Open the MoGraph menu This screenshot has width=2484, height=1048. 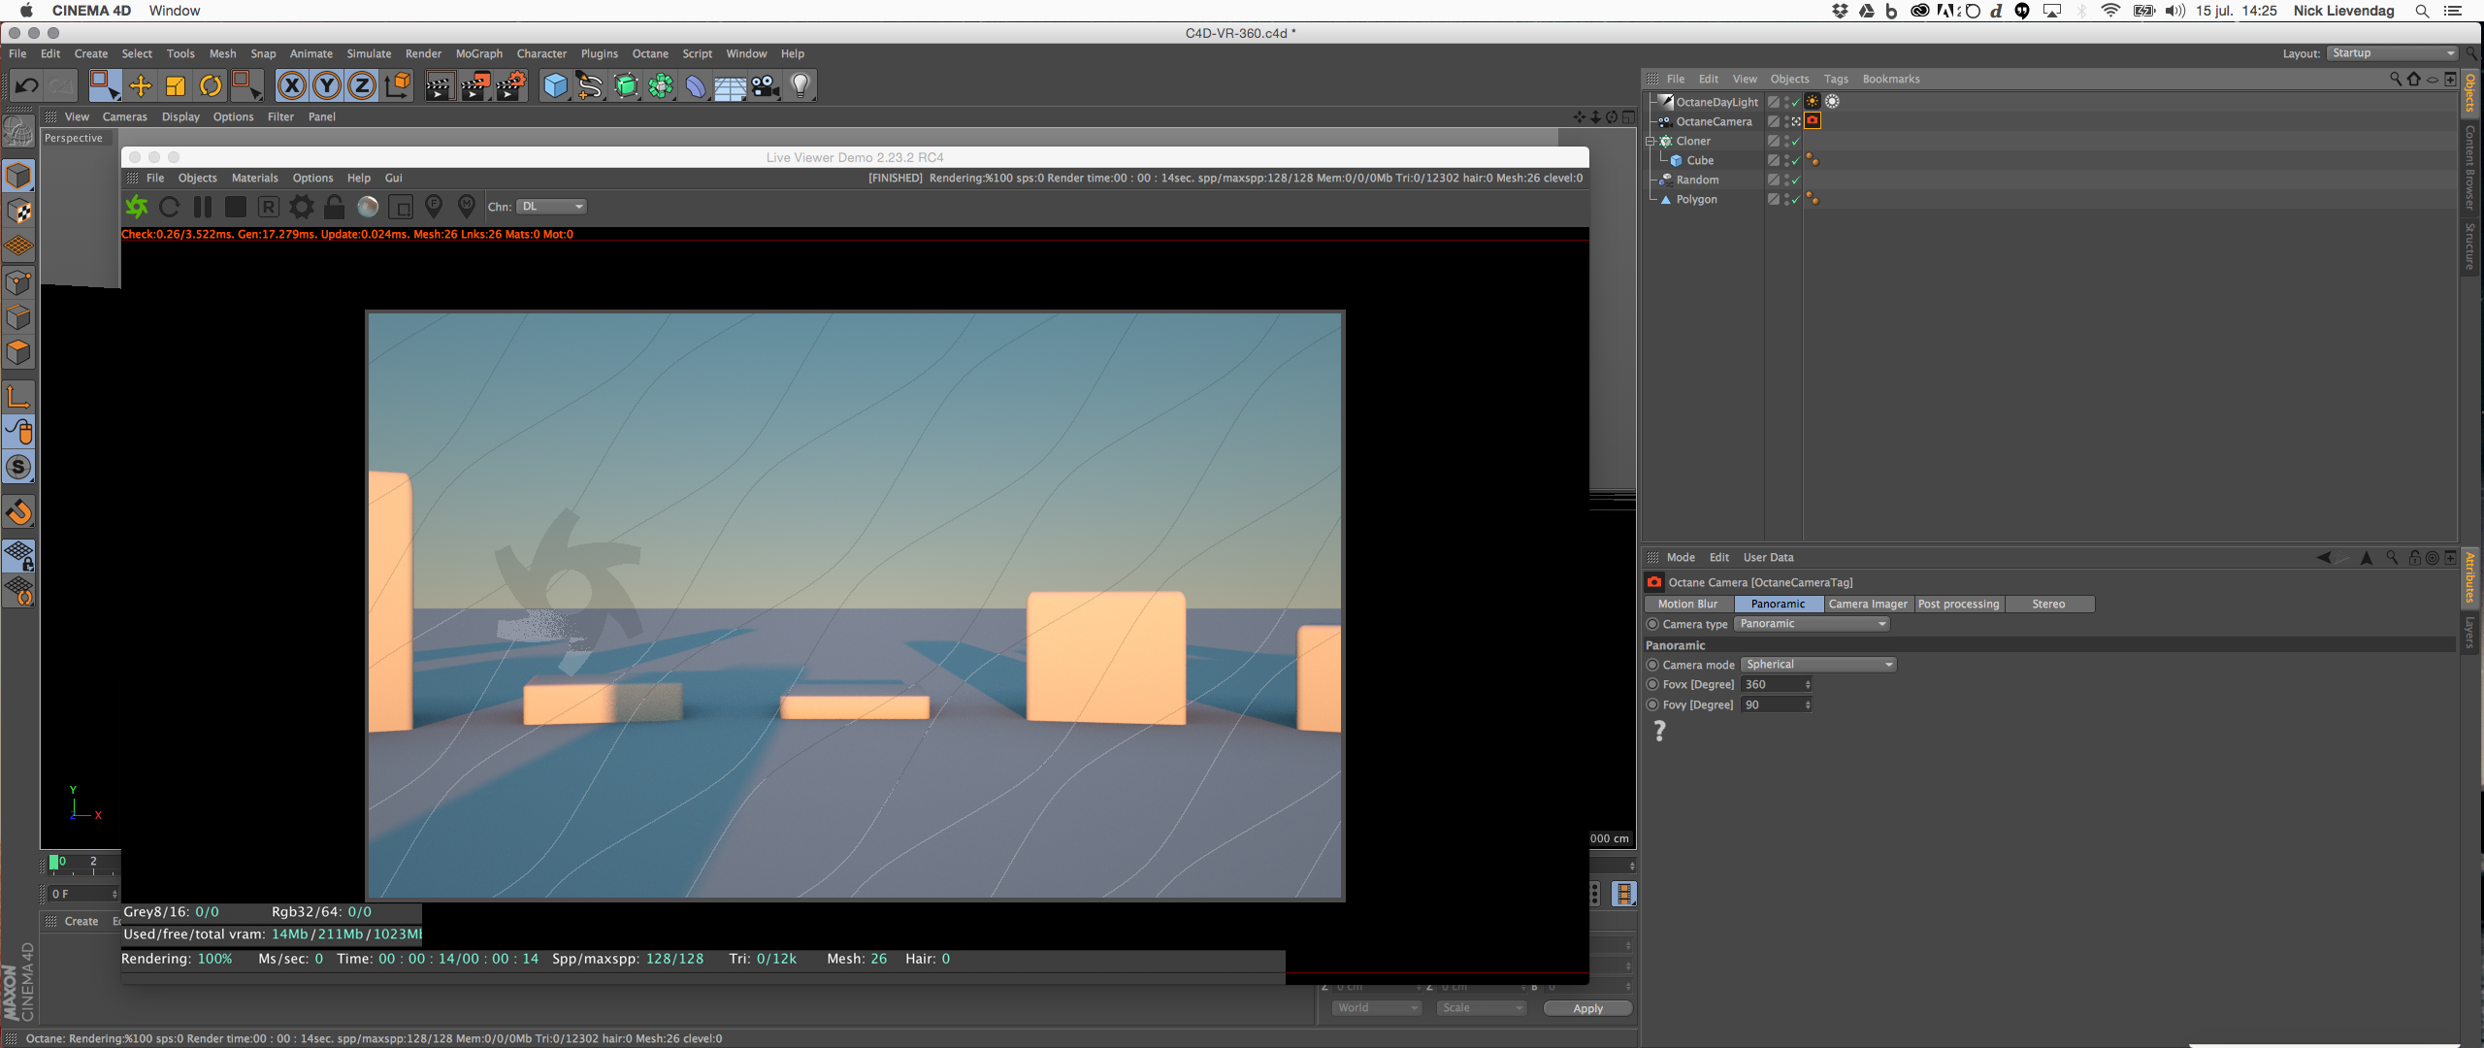(x=478, y=54)
